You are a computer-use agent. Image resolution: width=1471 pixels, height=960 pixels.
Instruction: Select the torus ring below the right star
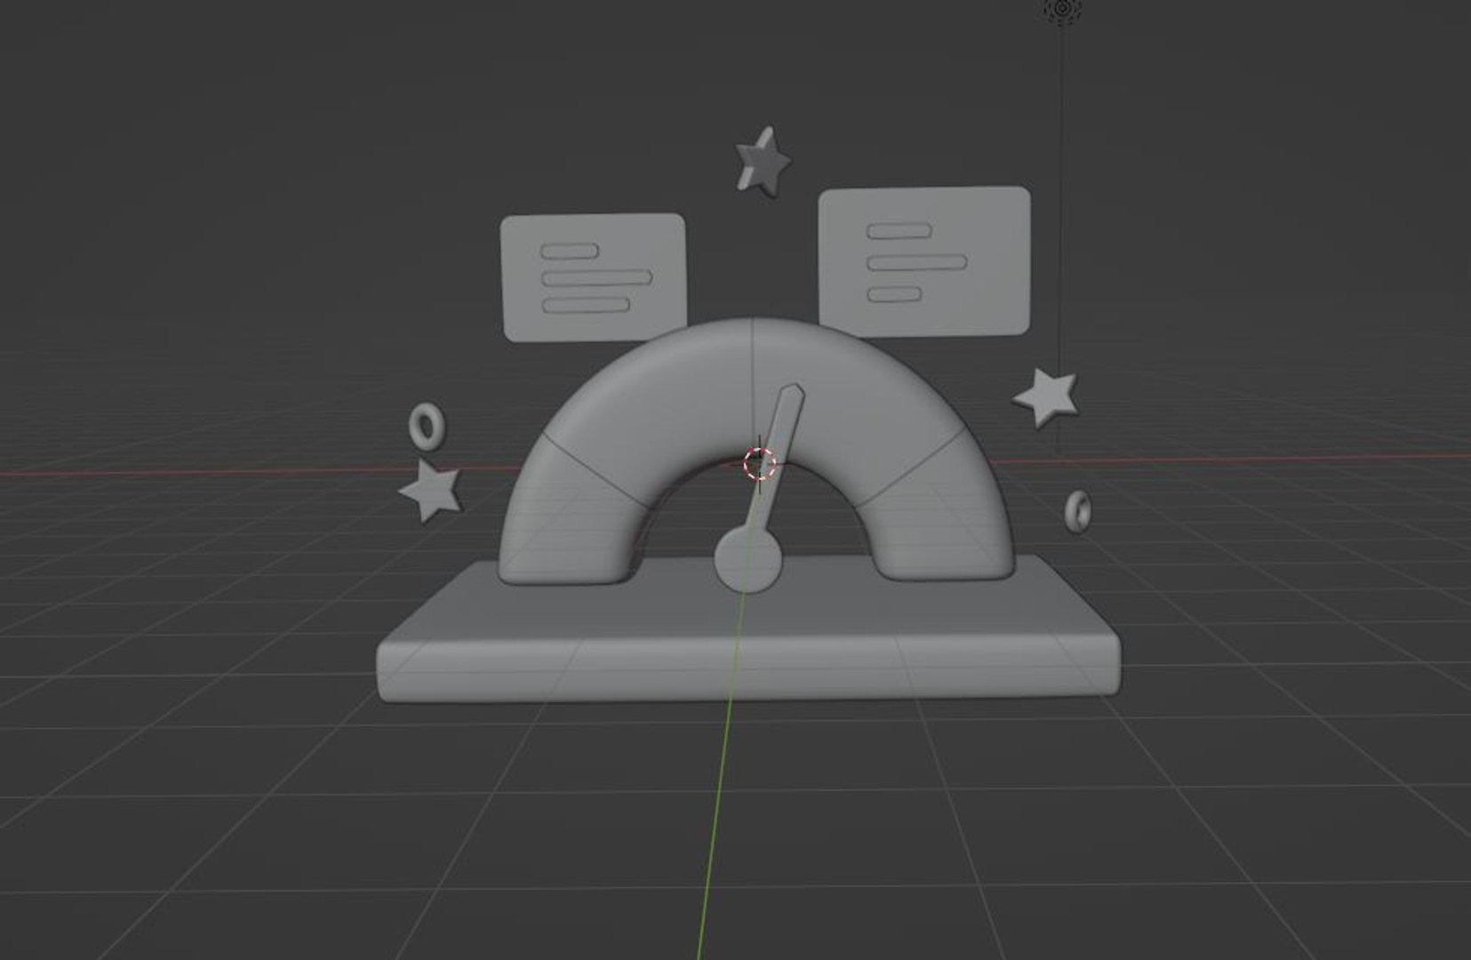click(1078, 511)
